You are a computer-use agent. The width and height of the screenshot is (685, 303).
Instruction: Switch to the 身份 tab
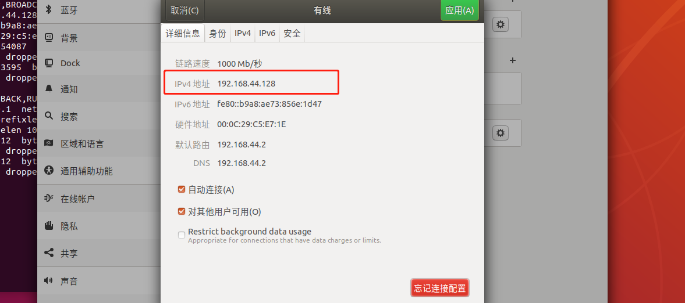click(x=218, y=34)
